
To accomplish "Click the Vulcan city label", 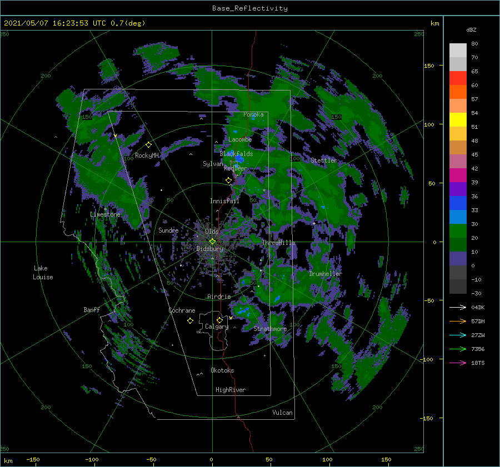I will pos(282,413).
